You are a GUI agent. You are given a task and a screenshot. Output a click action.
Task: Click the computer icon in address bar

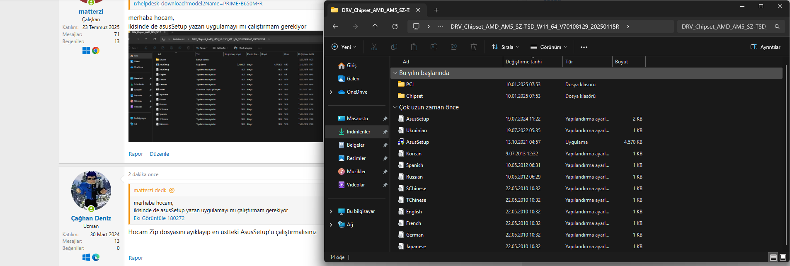[x=416, y=27]
